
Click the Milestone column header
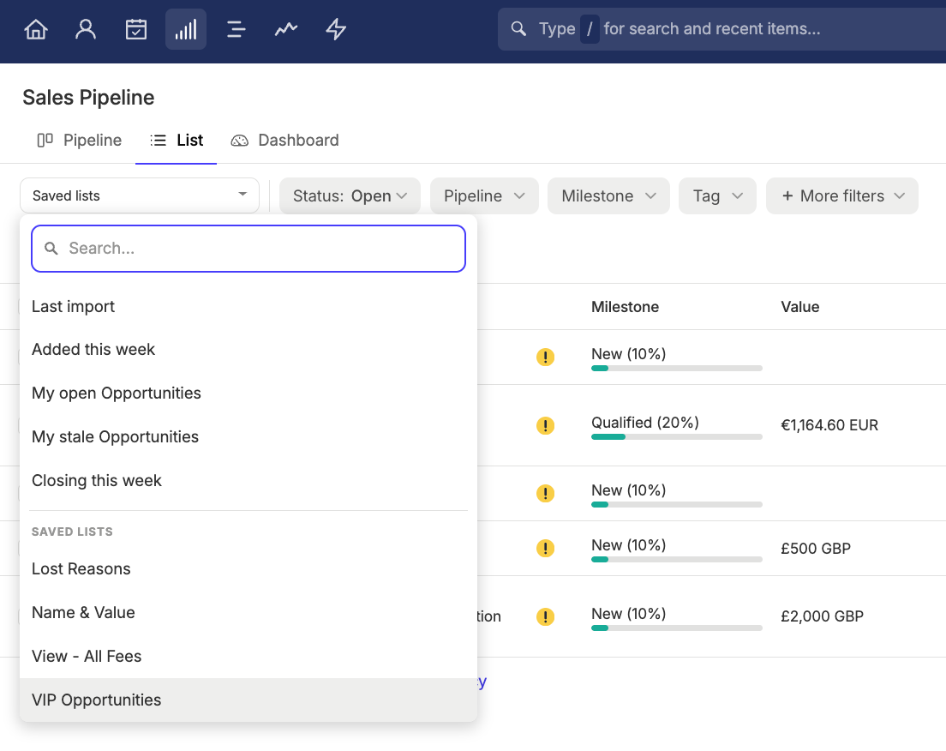625,307
